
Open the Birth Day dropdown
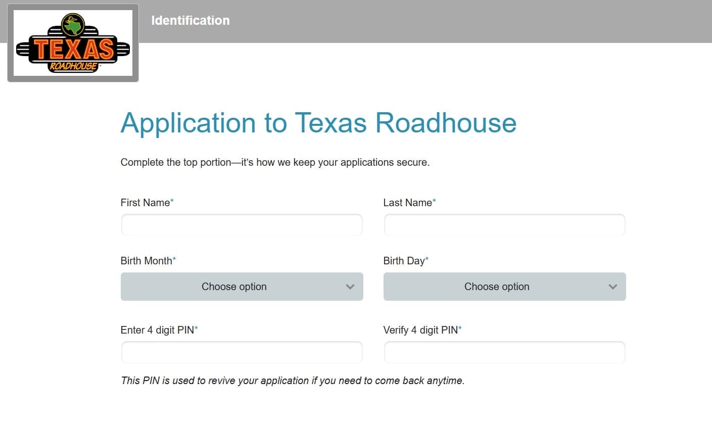pos(505,287)
